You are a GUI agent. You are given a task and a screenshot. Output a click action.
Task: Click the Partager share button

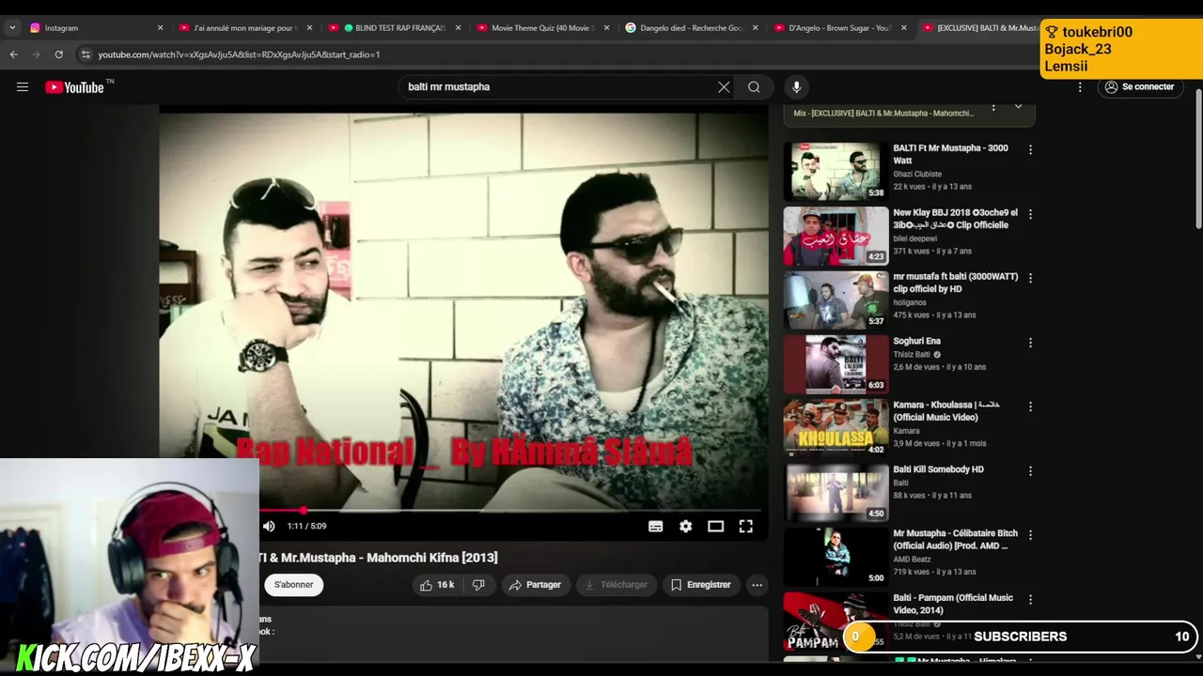click(x=535, y=585)
